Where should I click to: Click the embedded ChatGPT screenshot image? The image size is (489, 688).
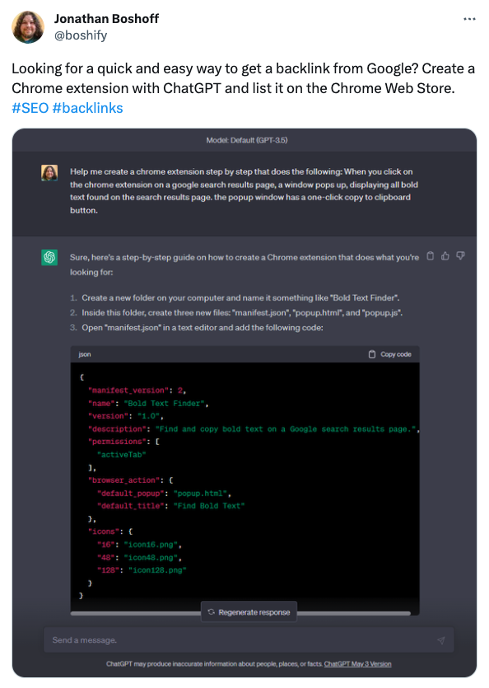coord(244,403)
